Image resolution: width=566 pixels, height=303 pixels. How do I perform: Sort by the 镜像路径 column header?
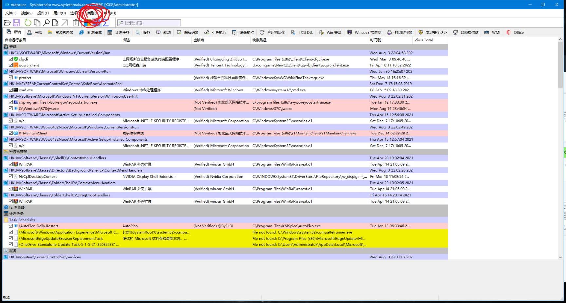(310, 40)
